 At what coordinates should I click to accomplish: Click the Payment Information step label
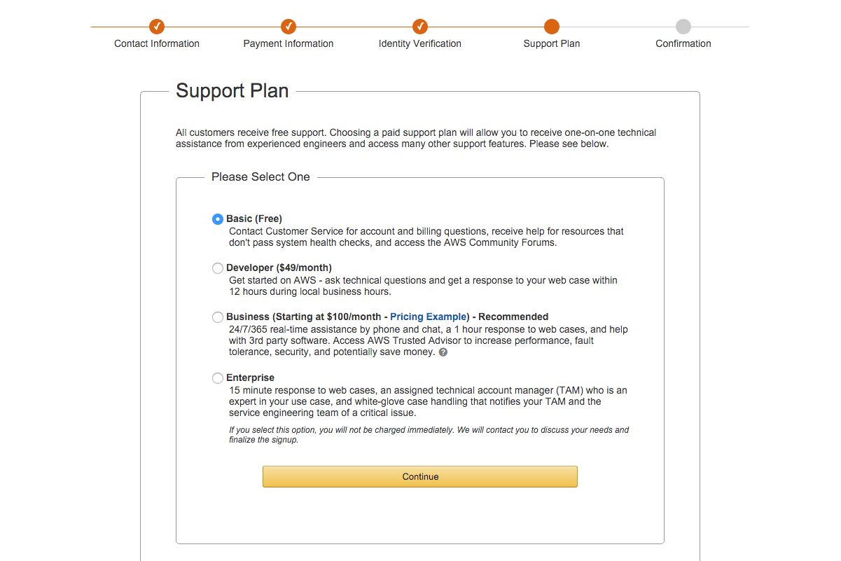289,43
